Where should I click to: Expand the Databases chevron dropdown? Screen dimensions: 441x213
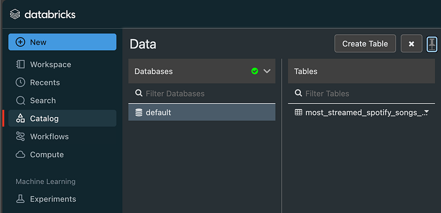(x=267, y=71)
